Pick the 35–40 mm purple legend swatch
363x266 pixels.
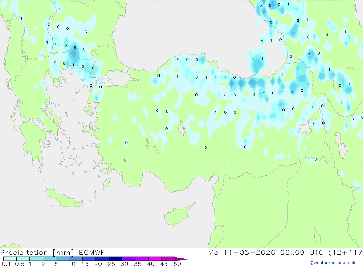coord(142,259)
